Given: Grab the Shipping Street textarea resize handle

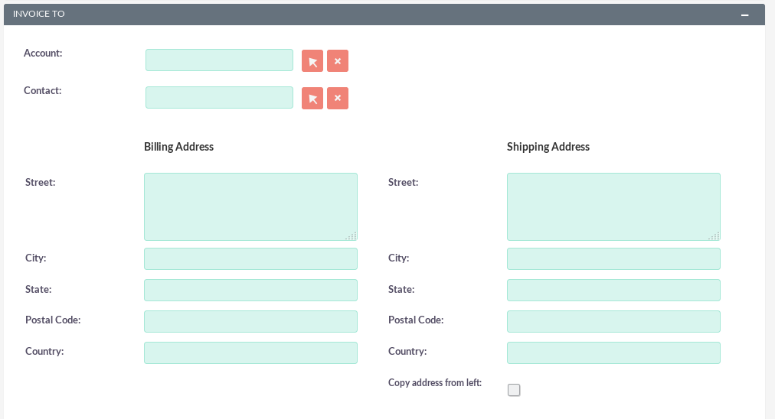Looking at the screenshot, I should pyautogui.click(x=715, y=235).
